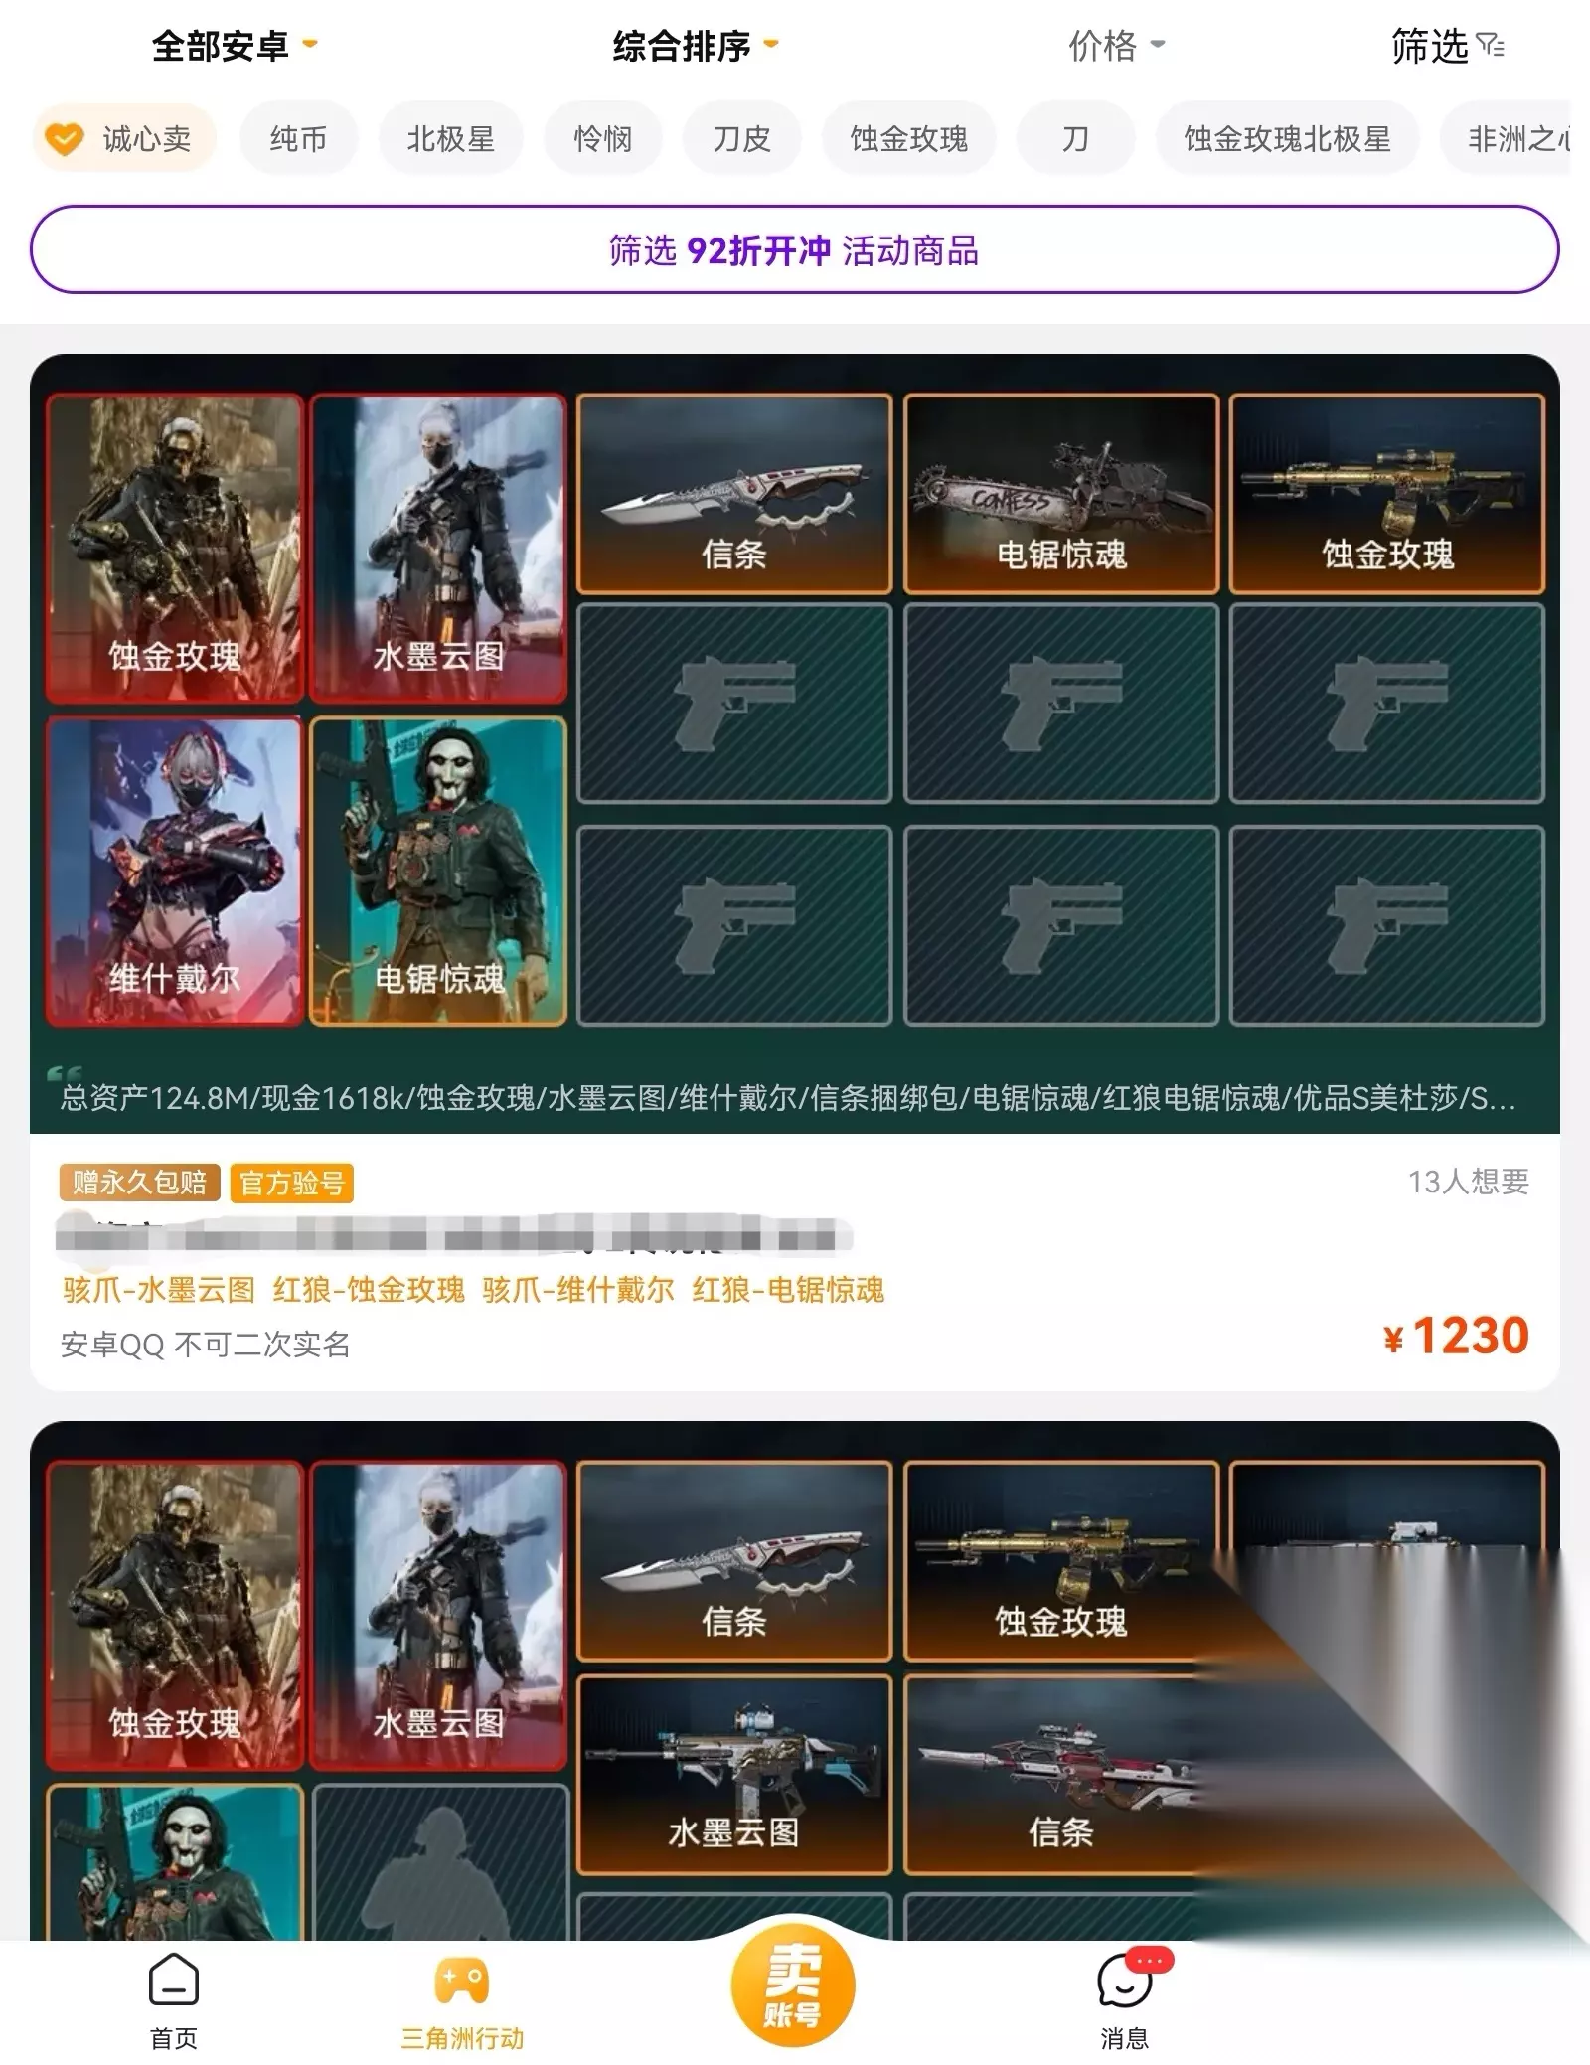Select the 刀皮 tag
The image size is (1590, 2065).
pyautogui.click(x=741, y=138)
